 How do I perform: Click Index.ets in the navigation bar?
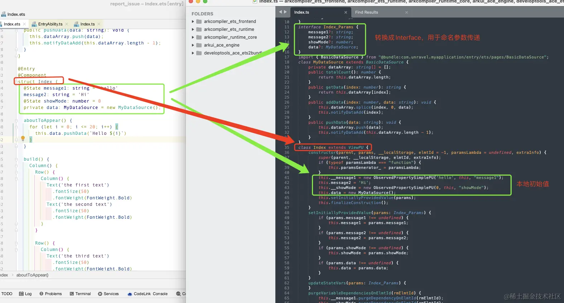16,14
